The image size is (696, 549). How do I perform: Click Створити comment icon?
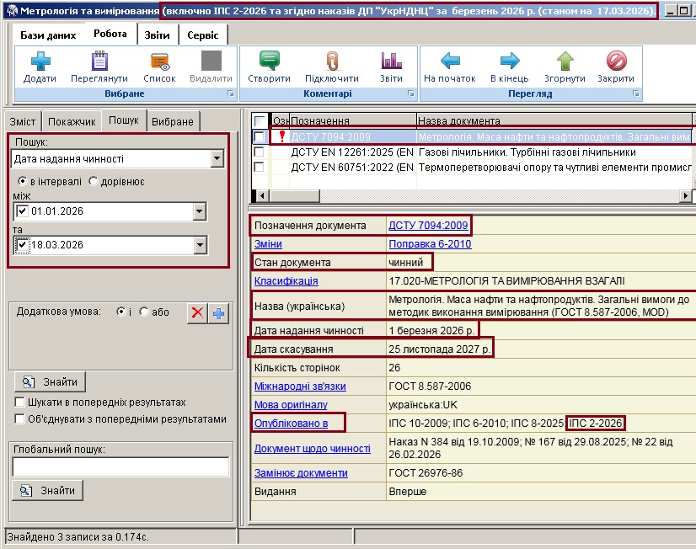point(269,62)
